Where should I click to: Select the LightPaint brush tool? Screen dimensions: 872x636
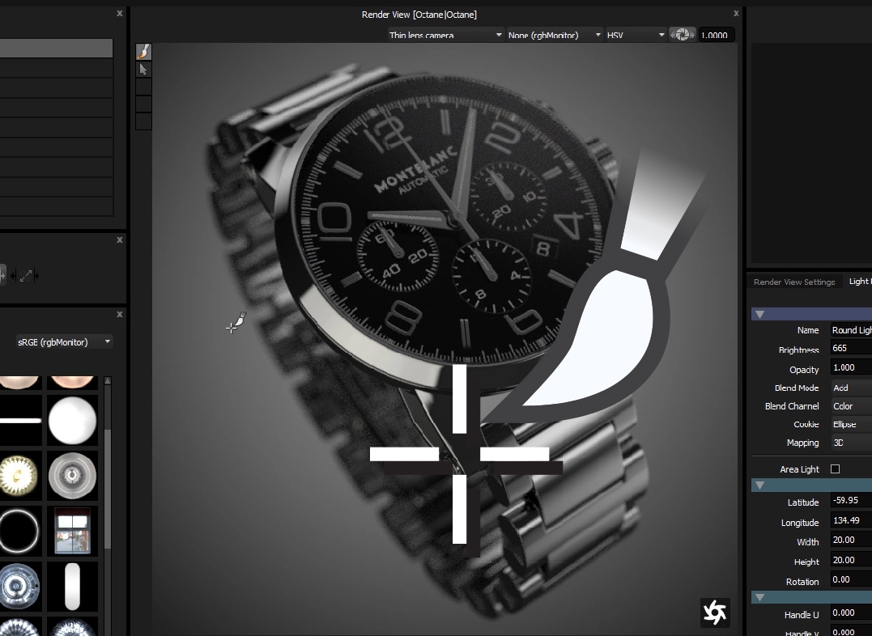tap(143, 52)
